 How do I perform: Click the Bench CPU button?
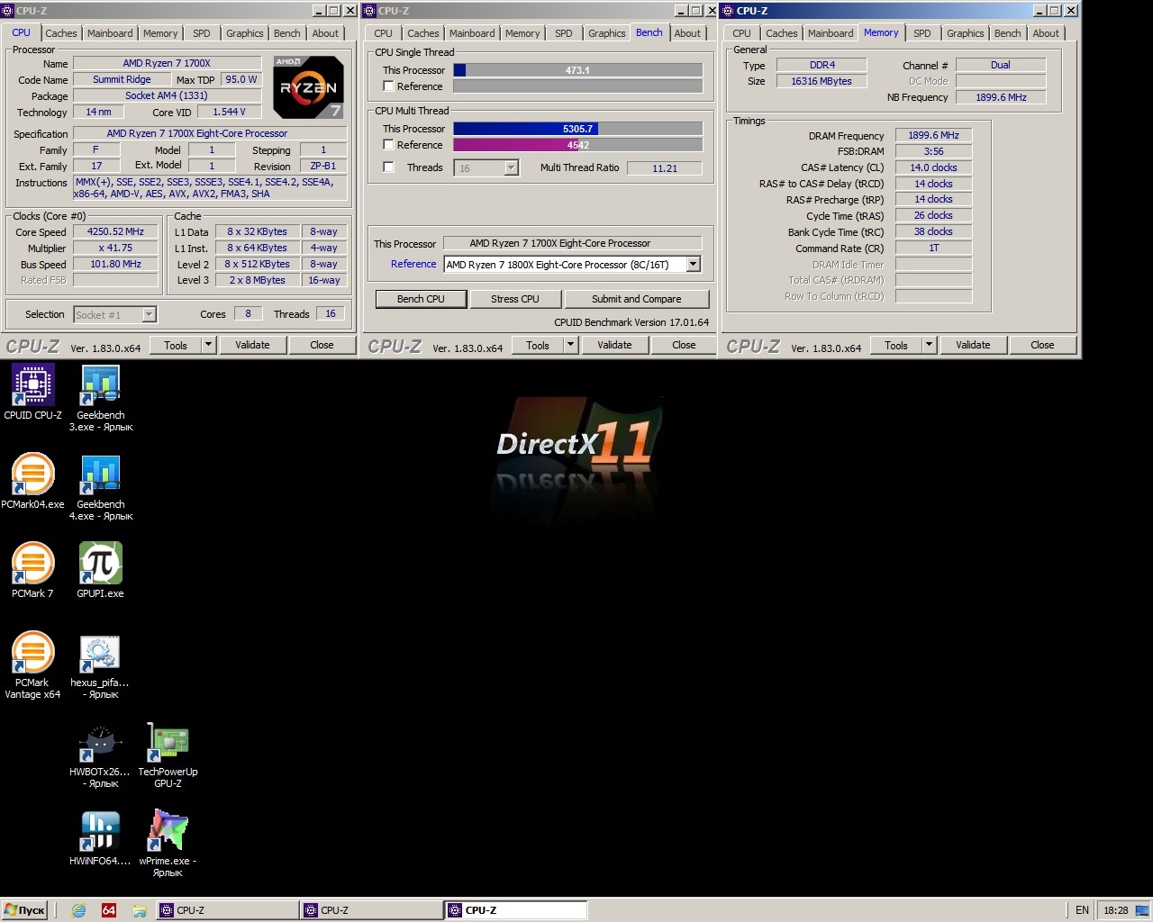[421, 299]
